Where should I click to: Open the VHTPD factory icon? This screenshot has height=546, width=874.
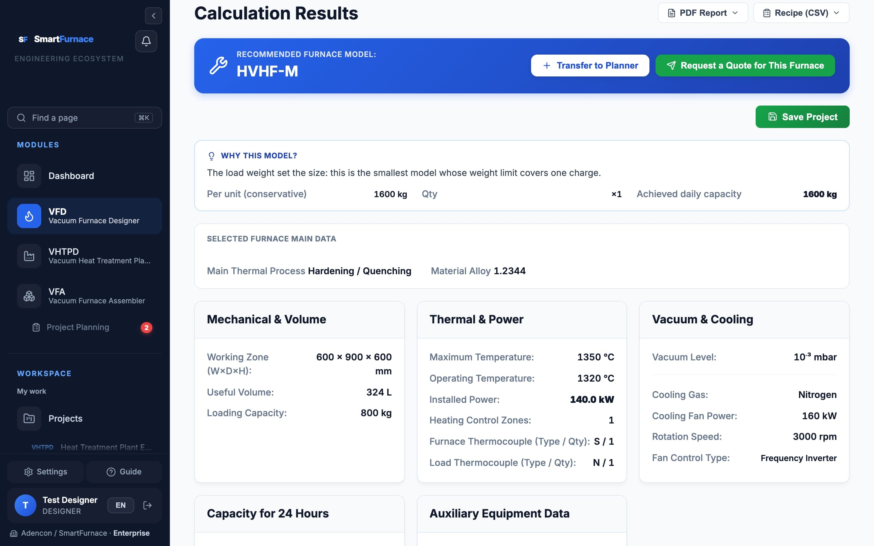tap(29, 256)
